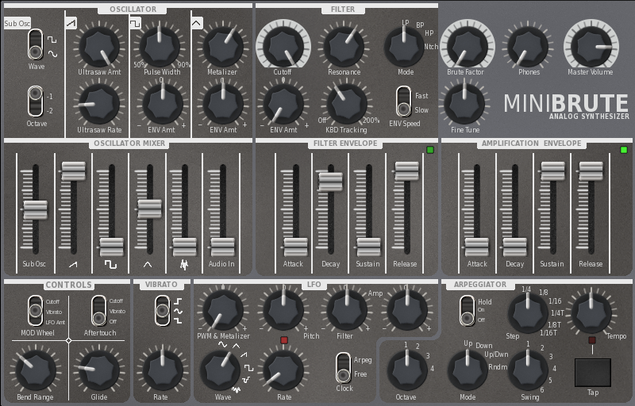The height and width of the screenshot is (406, 635).
Task: Click the Amplification Envelope Decay fader
Action: [514, 247]
